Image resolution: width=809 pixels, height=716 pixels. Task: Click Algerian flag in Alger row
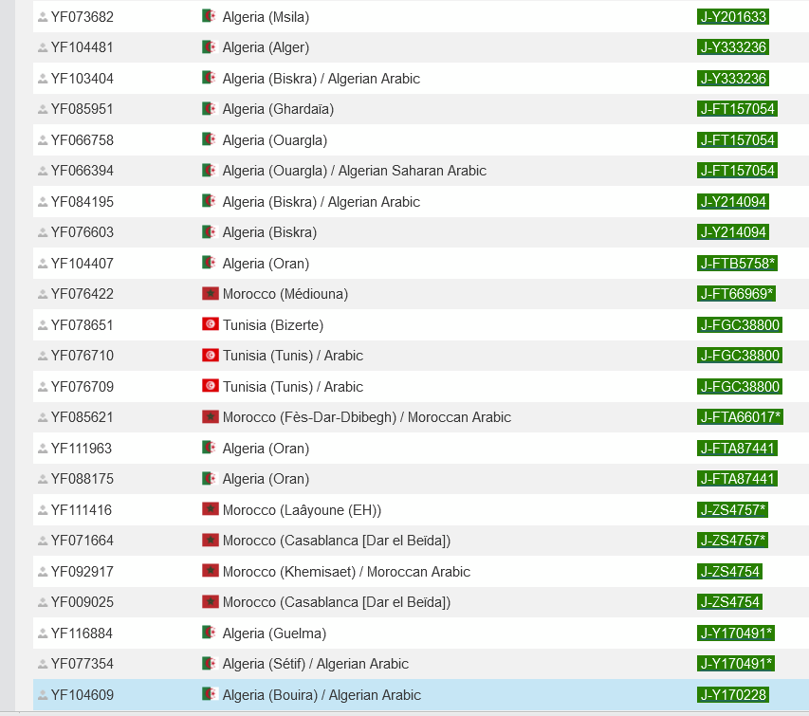[x=210, y=46]
